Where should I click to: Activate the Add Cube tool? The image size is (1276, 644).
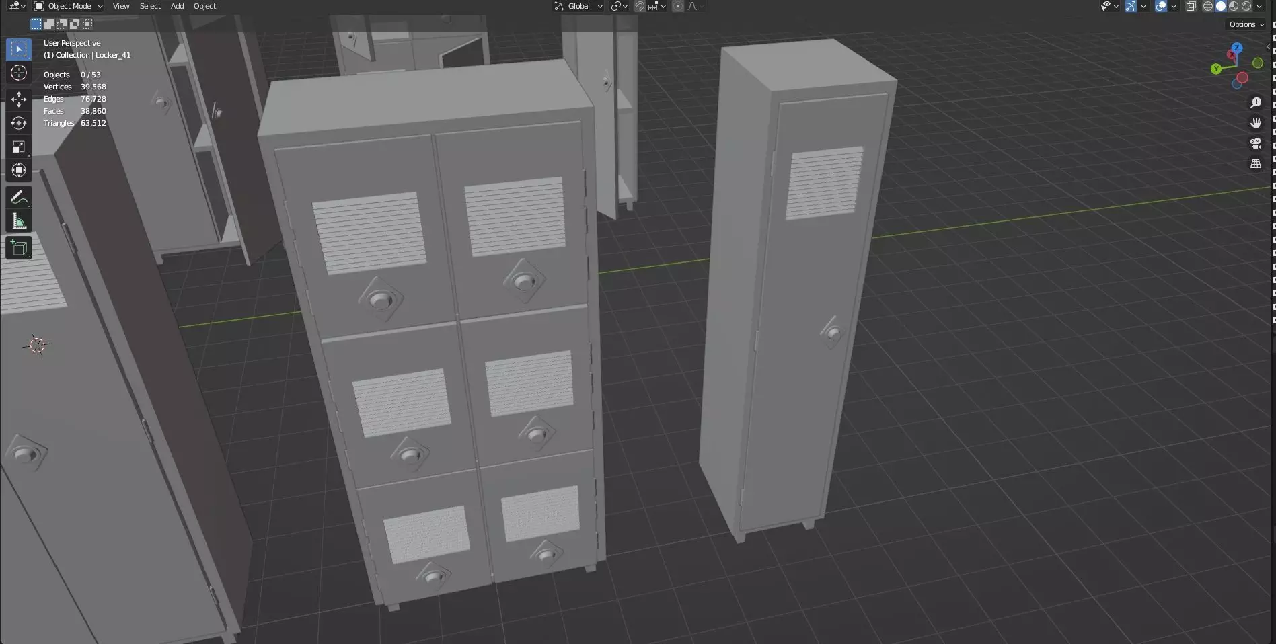[x=19, y=247]
